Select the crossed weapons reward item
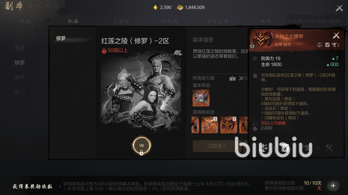Screen dimensions: 348x195 pos(210,125)
